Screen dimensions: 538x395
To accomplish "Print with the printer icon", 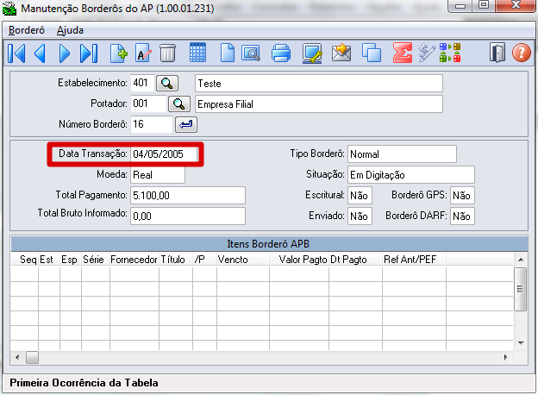I will [x=281, y=53].
